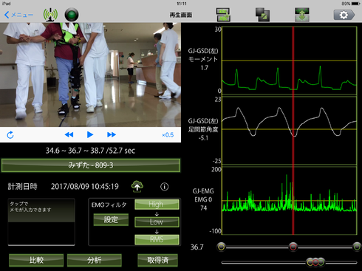Open the 分析 analysis screen
This screenshot has height=271, width=362.
pyautogui.click(x=95, y=260)
